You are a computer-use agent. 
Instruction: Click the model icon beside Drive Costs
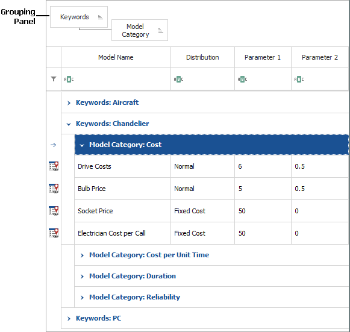coord(54,166)
